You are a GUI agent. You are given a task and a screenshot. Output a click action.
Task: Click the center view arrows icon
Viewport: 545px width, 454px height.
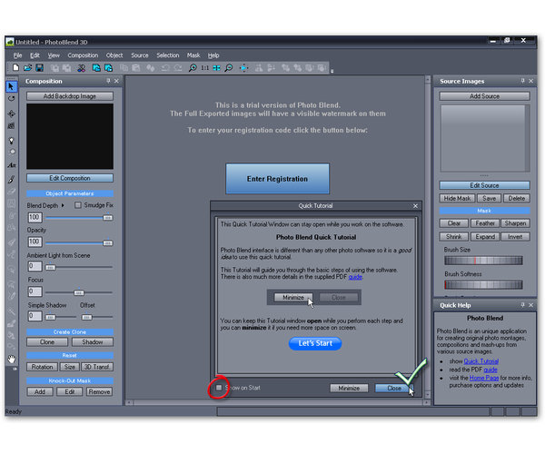(244, 68)
